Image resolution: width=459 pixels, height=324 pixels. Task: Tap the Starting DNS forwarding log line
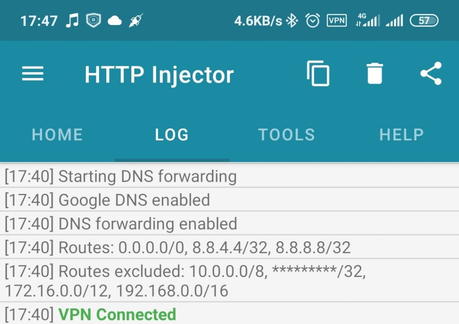click(229, 176)
